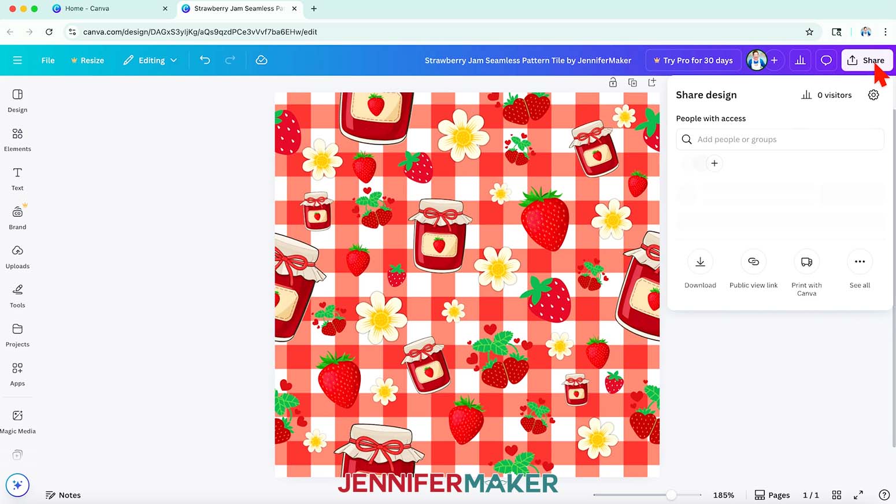Enter fullscreen present mode
The image size is (896, 504).
[x=858, y=495]
